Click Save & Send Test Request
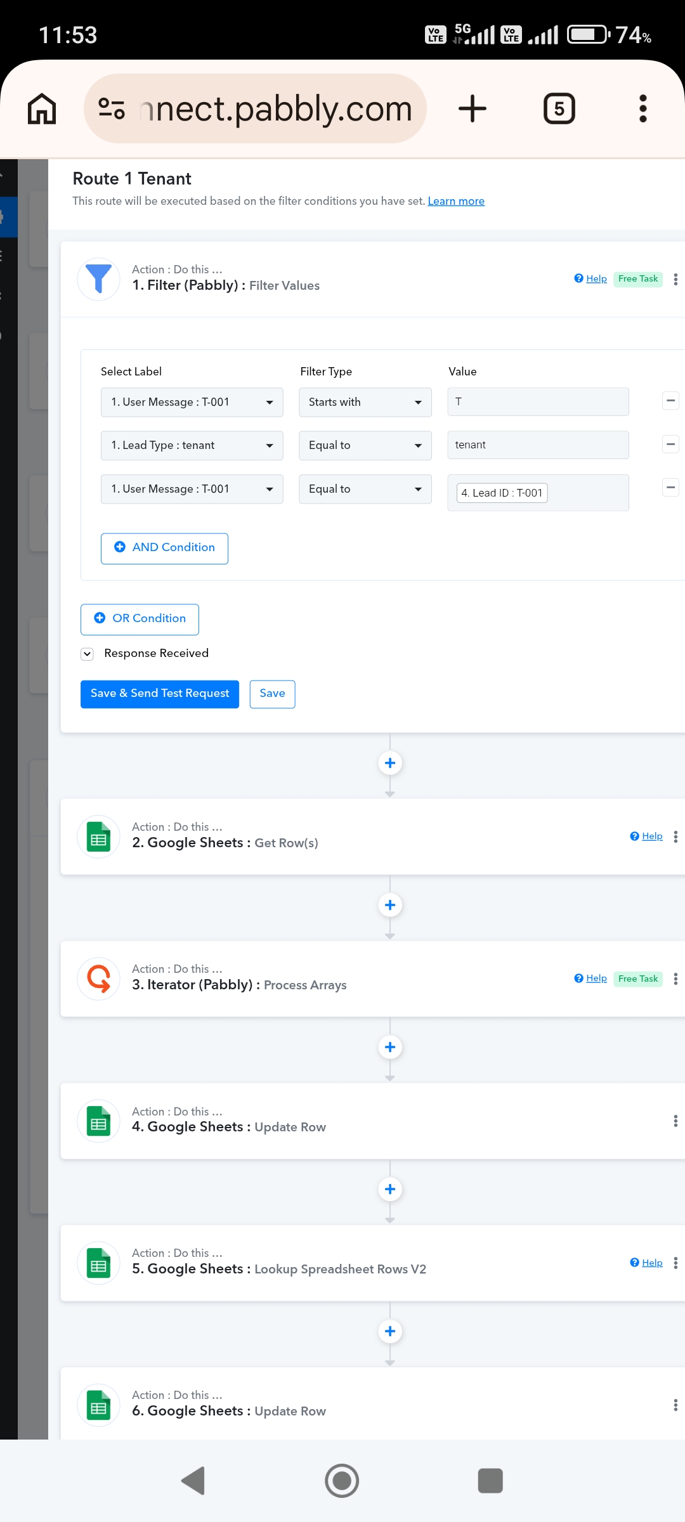Image resolution: width=685 pixels, height=1522 pixels. [160, 694]
